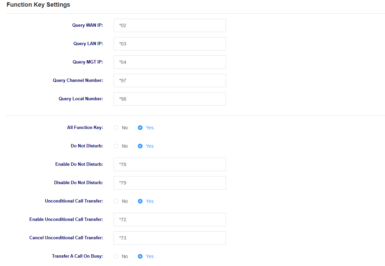Focus the Query Local Number input
385x266 pixels.
coord(170,99)
